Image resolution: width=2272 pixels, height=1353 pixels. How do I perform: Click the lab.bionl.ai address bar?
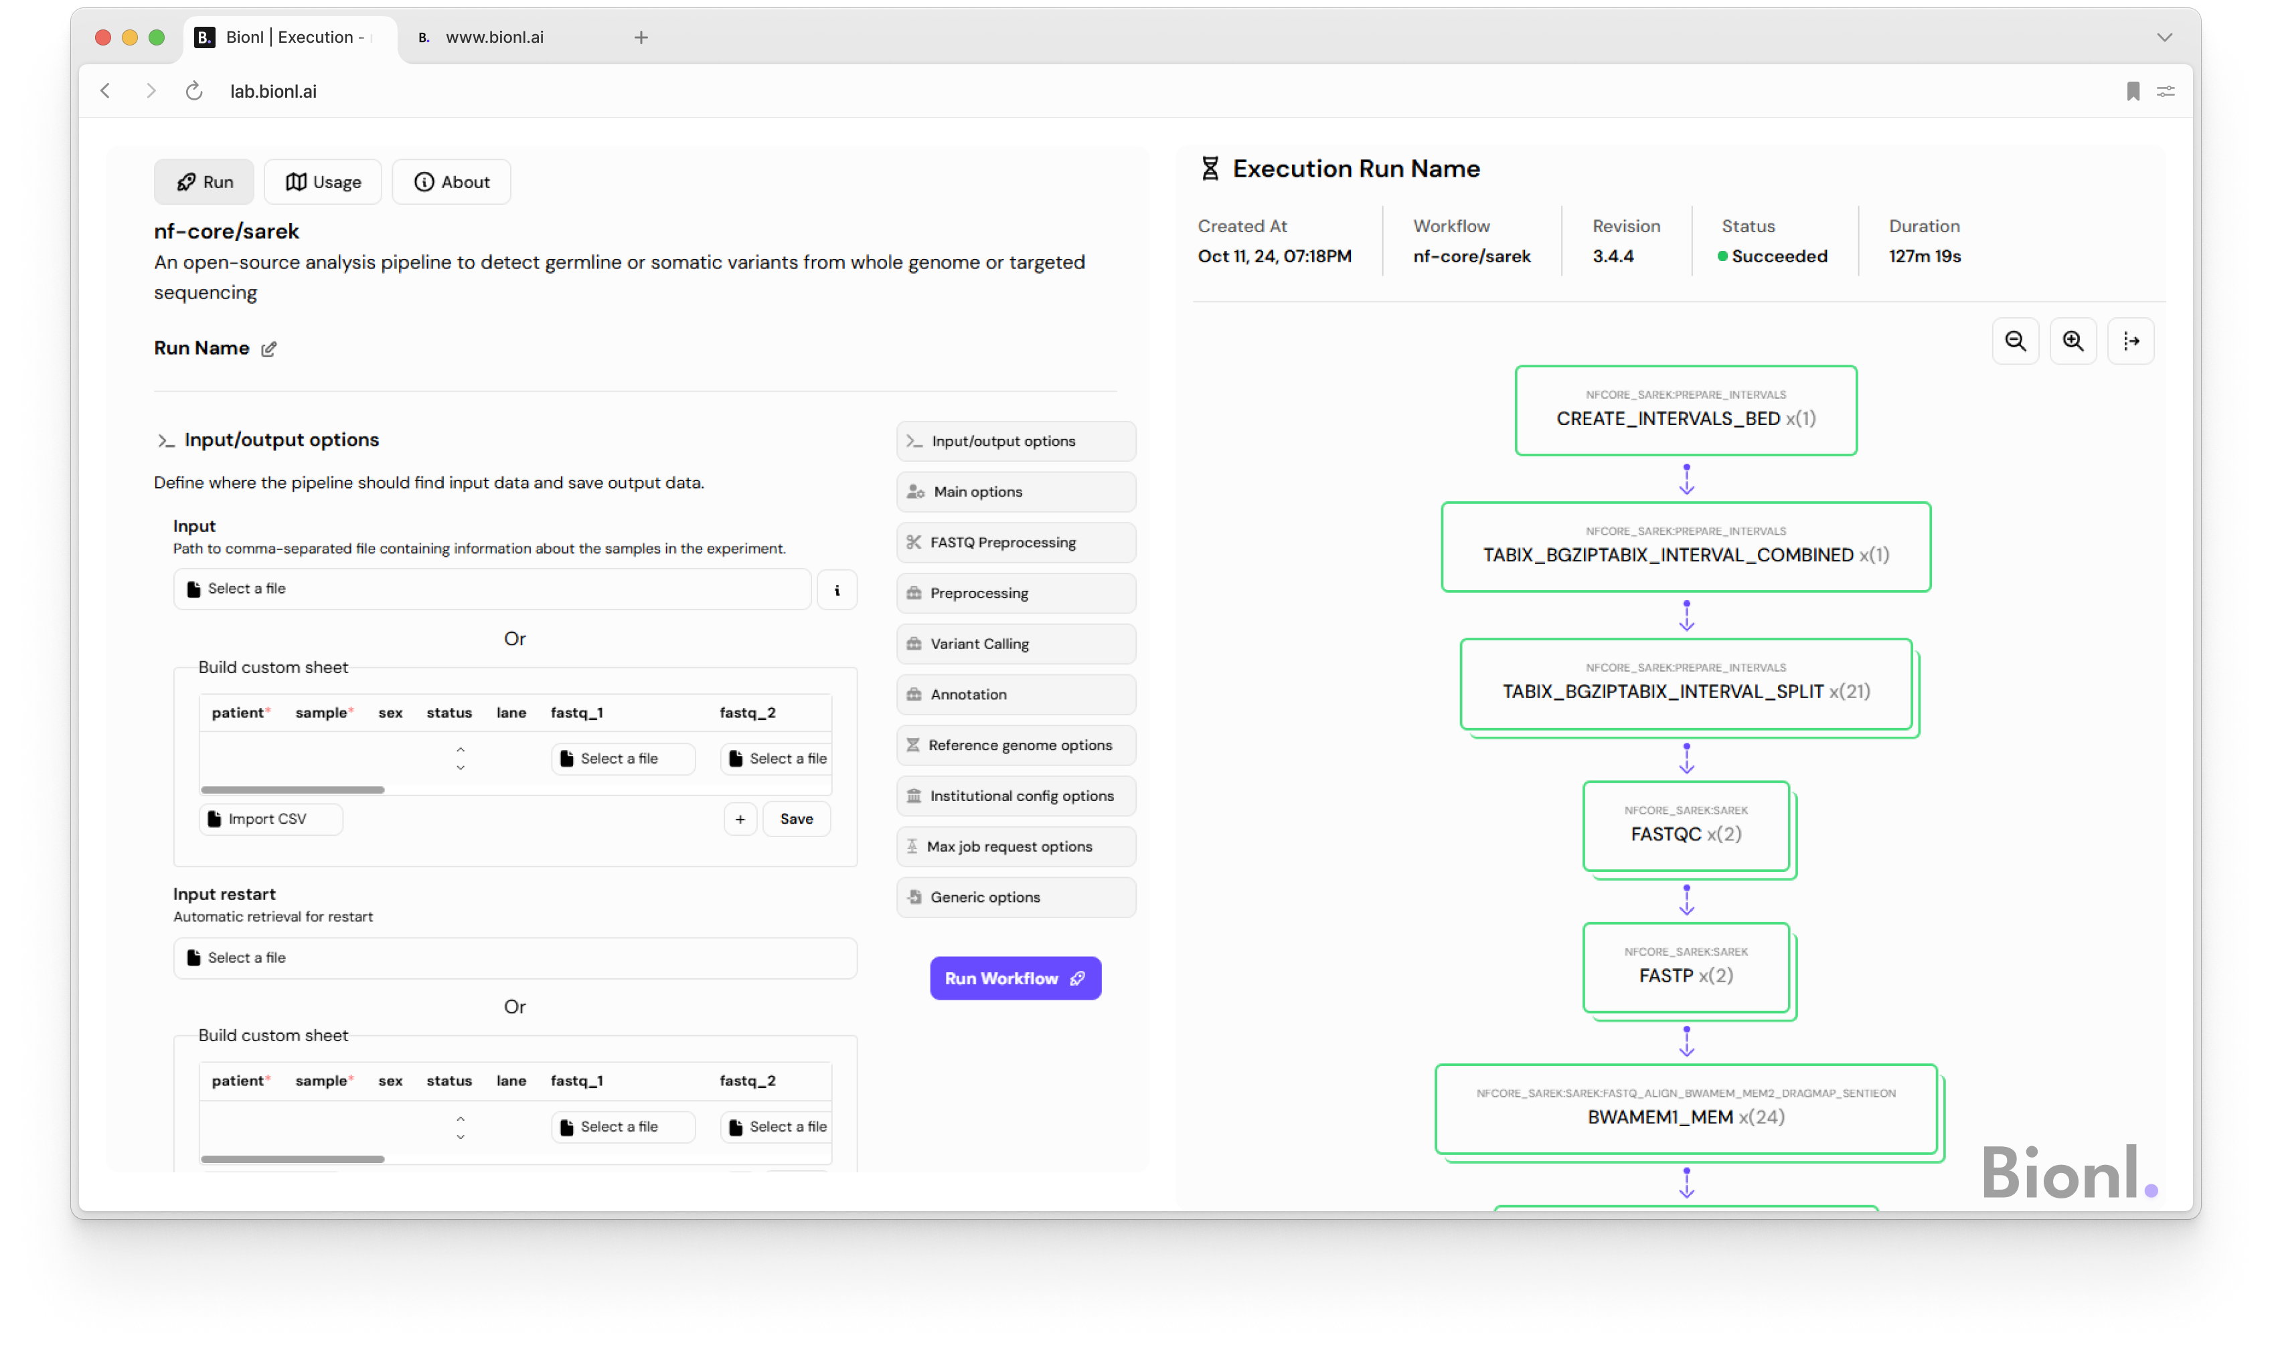pos(274,91)
